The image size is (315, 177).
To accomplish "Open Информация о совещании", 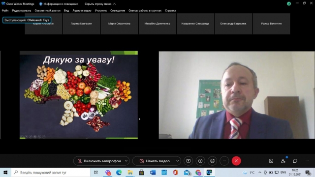I will click(x=59, y=4).
